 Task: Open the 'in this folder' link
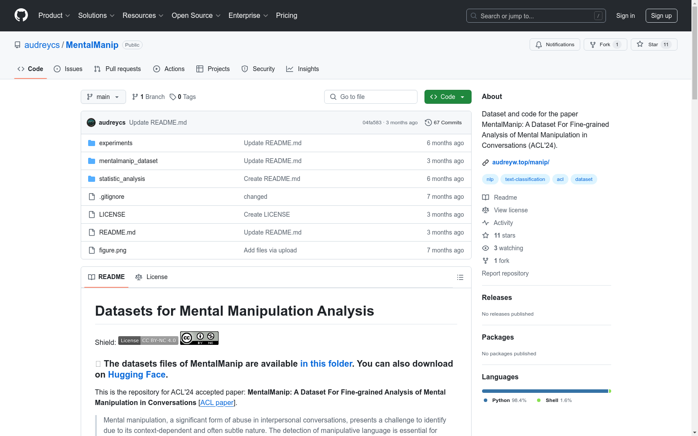pyautogui.click(x=326, y=364)
